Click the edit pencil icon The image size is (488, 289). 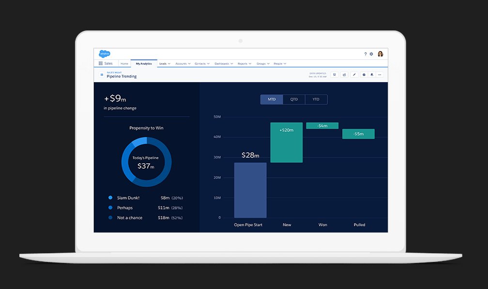coord(354,74)
